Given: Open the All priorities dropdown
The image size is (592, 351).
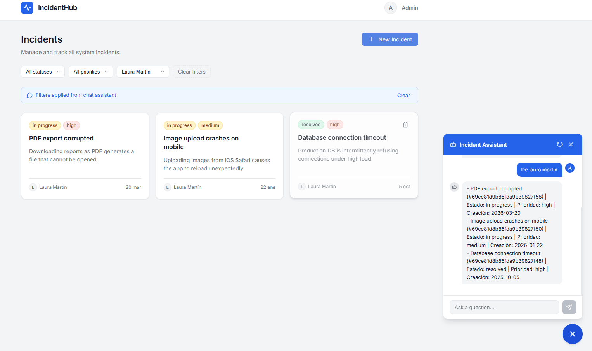Looking at the screenshot, I should coord(90,72).
